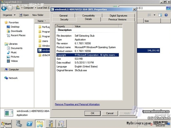Select the Windows folder in file list
This screenshot has width=171, height=128.
44,46
